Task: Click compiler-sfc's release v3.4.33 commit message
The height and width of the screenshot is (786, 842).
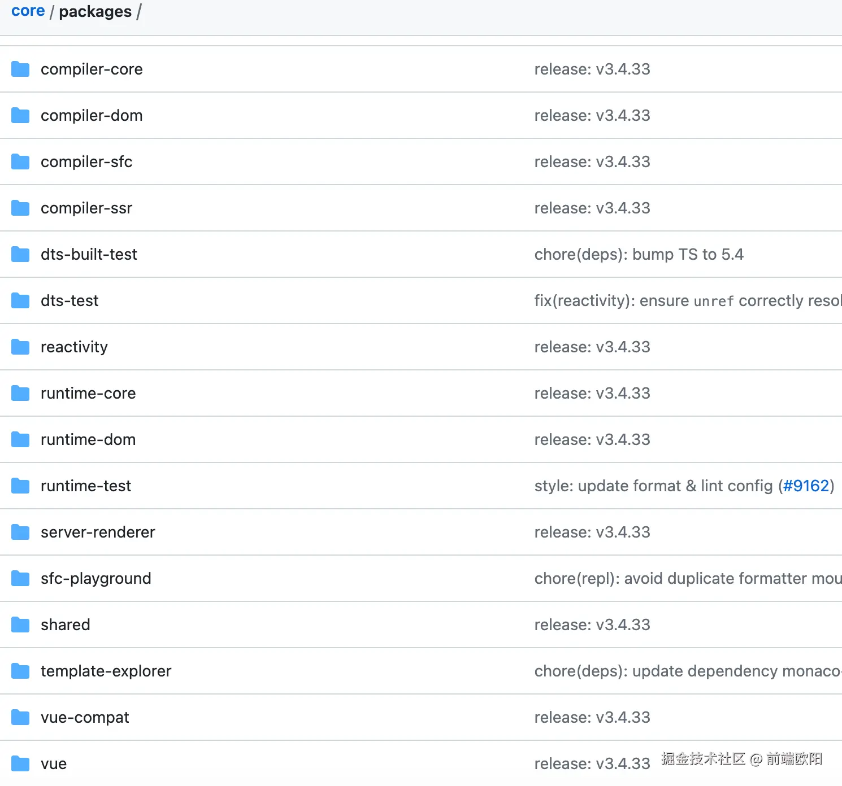Action: [592, 162]
